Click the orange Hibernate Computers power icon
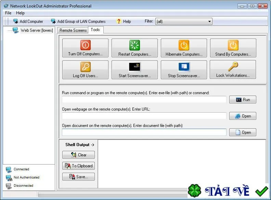271x200 pixels. pyautogui.click(x=184, y=45)
